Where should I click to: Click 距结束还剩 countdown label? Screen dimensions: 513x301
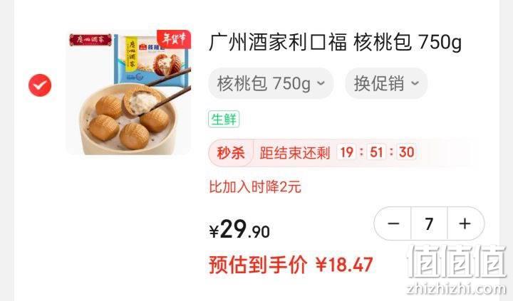point(294,152)
